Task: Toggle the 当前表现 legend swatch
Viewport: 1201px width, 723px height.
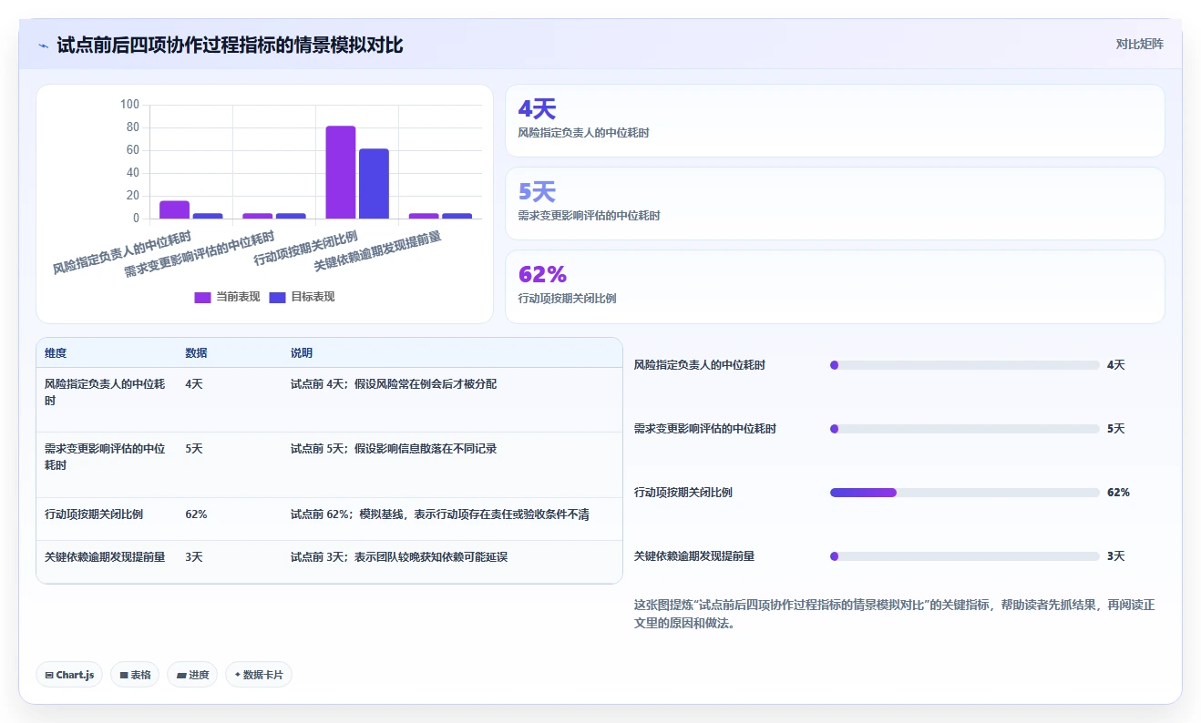Action: pyautogui.click(x=202, y=297)
